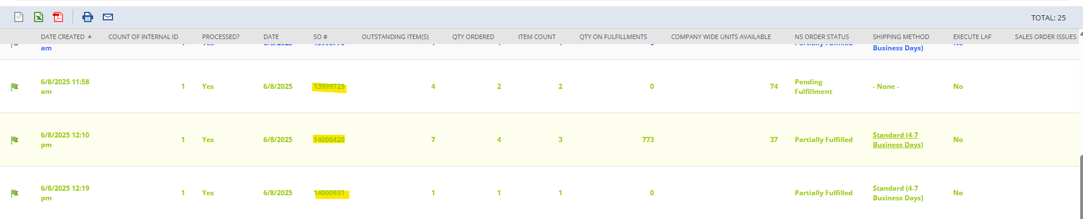Sort by Execute LAF column header
The image size is (1083, 219).
pos(972,37)
